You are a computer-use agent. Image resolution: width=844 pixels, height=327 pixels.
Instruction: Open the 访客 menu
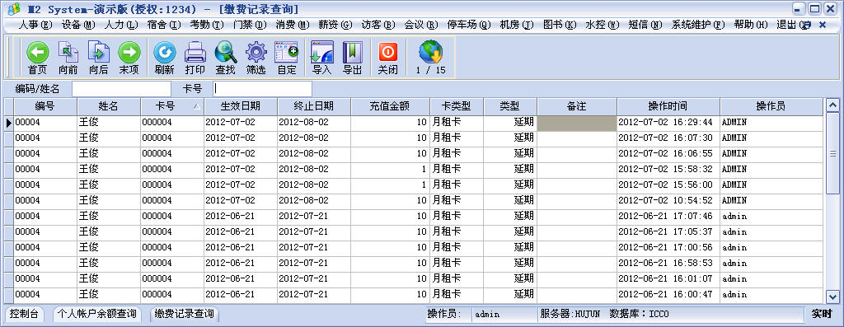pyautogui.click(x=378, y=26)
